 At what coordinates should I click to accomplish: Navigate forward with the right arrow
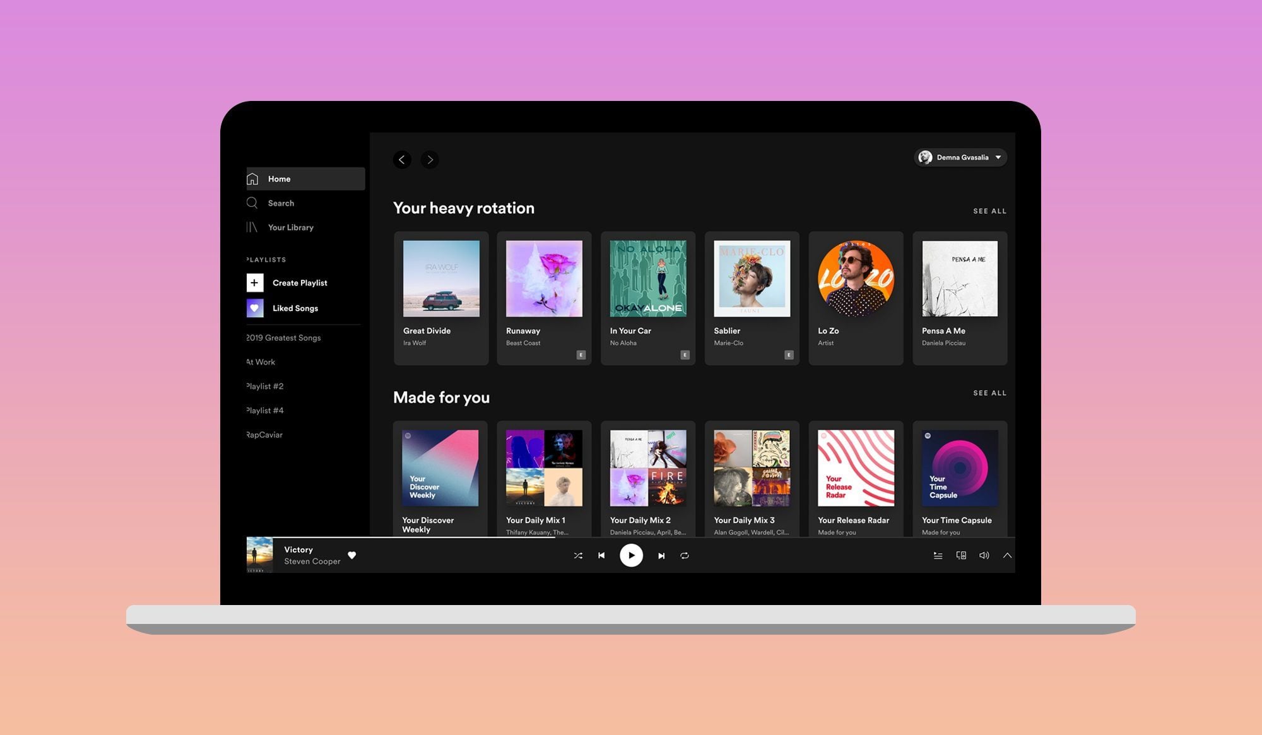430,160
